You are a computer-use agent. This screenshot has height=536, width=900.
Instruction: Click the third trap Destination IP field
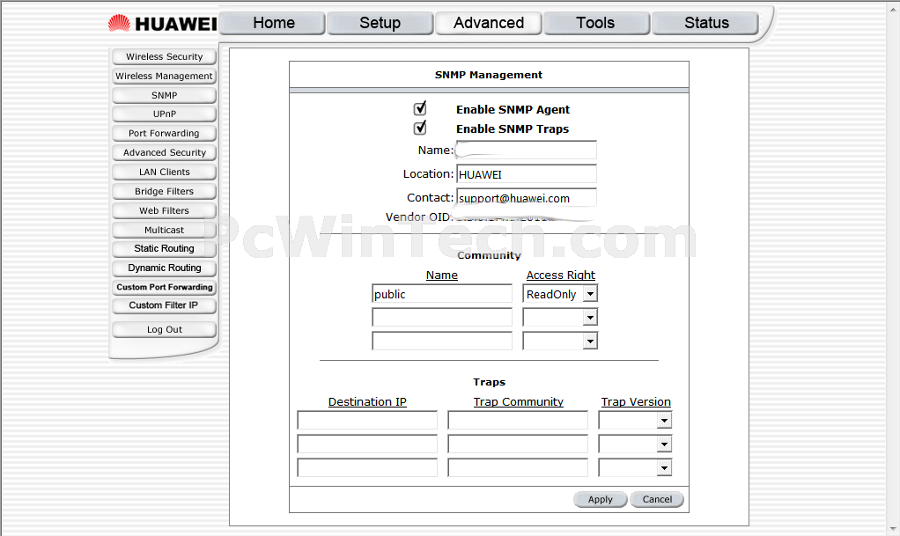pos(367,467)
